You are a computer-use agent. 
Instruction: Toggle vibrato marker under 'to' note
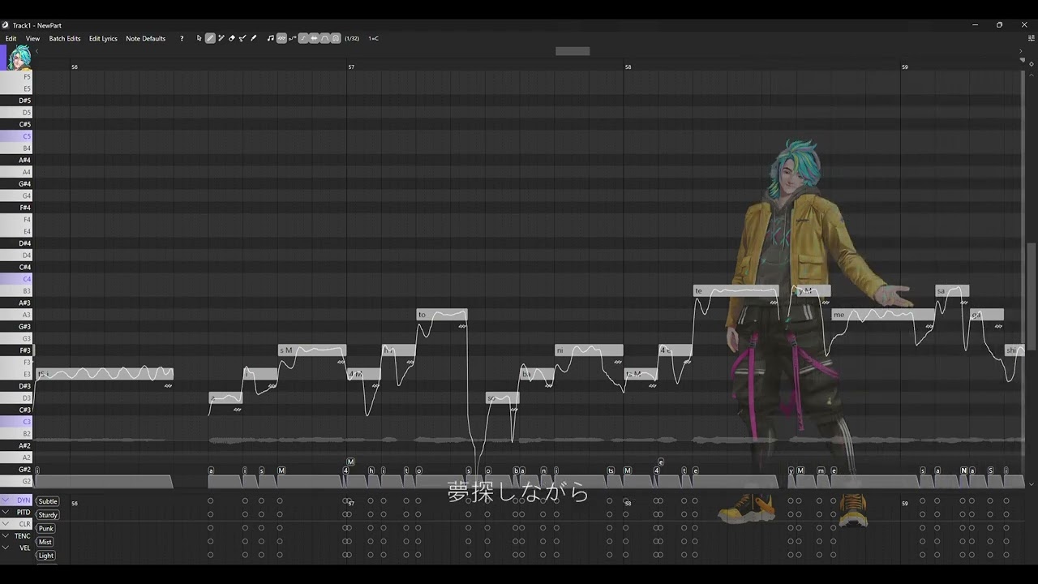pos(462,326)
